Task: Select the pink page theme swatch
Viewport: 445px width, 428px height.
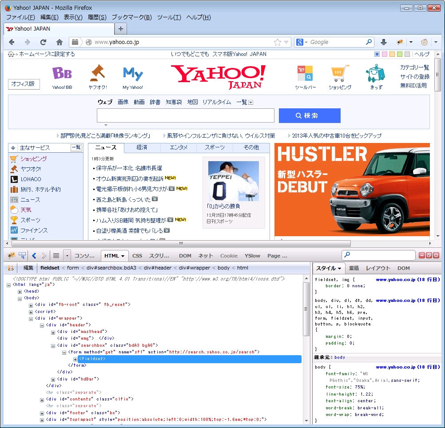Action: 385,54
